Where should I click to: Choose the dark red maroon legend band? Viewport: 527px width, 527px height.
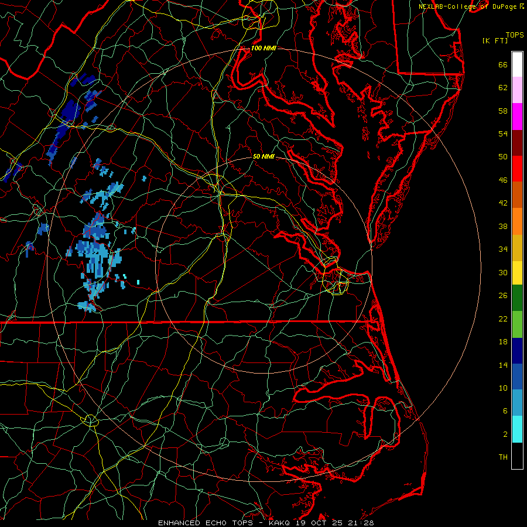[x=517, y=142]
